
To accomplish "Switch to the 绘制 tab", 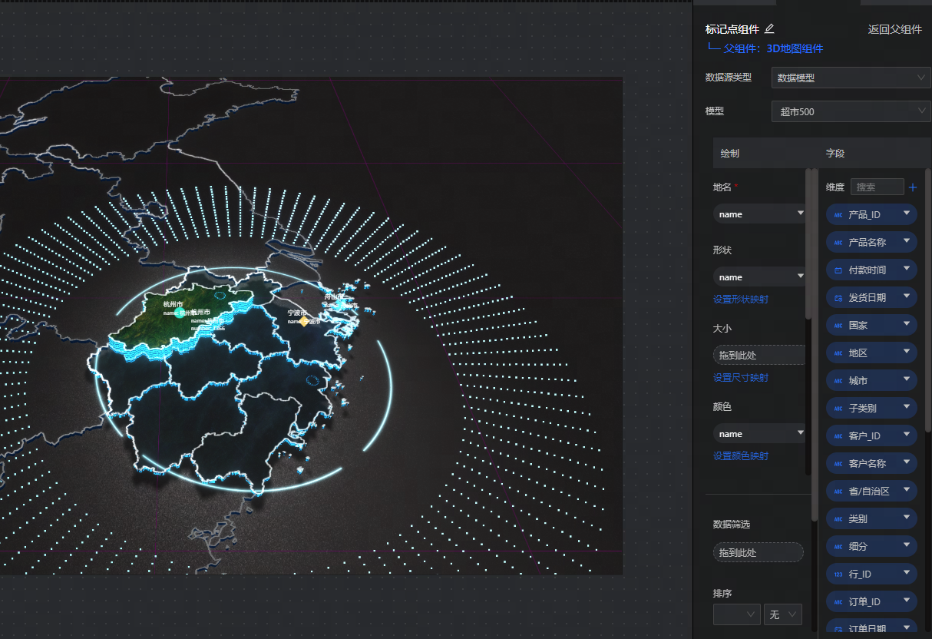I will point(730,154).
